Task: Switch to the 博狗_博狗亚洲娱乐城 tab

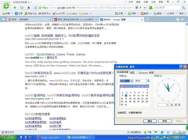Action: click(x=75, y=20)
